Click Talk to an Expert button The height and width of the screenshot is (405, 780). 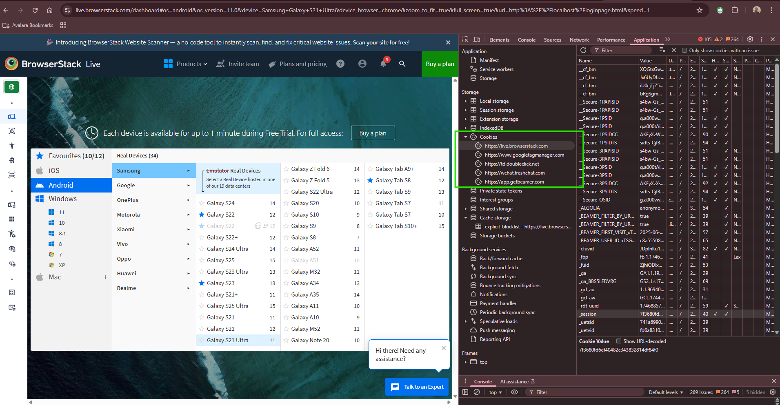[x=417, y=387]
